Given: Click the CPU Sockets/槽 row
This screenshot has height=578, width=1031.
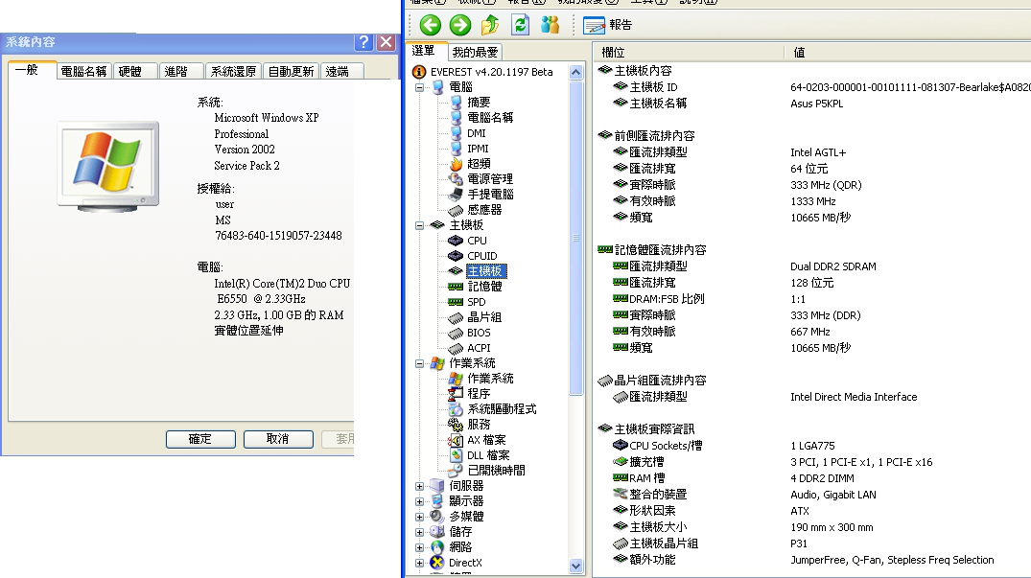Looking at the screenshot, I should point(813,446).
